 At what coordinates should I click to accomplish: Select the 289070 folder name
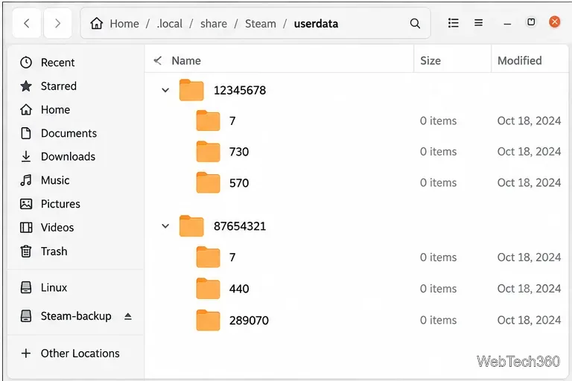click(x=249, y=320)
